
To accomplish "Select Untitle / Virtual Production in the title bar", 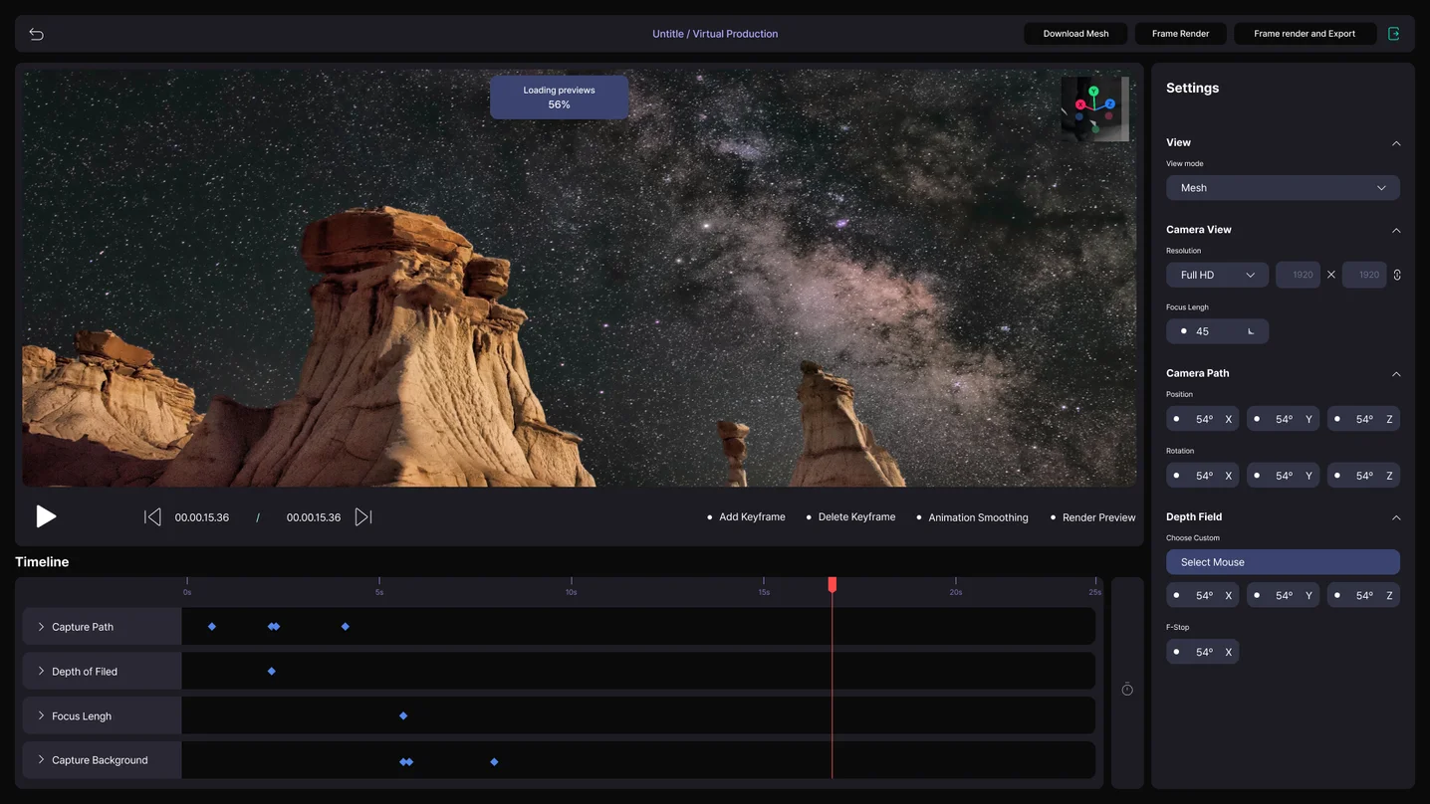I will coord(715,33).
